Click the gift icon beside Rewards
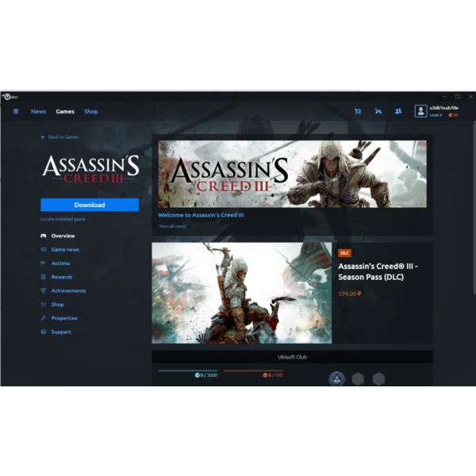Viewport: 476px width, 476px height. (x=44, y=277)
